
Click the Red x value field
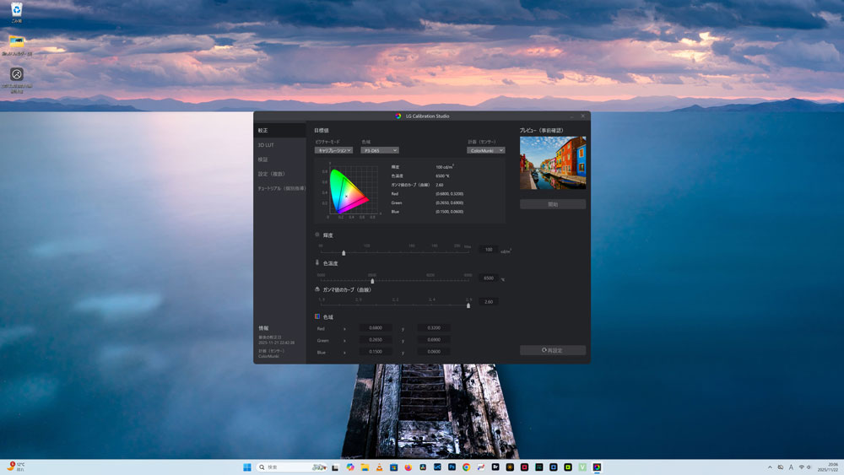[x=376, y=328]
